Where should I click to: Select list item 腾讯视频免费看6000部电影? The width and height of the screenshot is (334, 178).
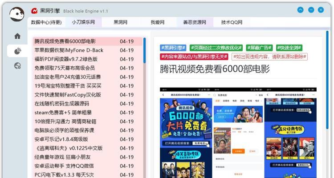tap(88, 41)
